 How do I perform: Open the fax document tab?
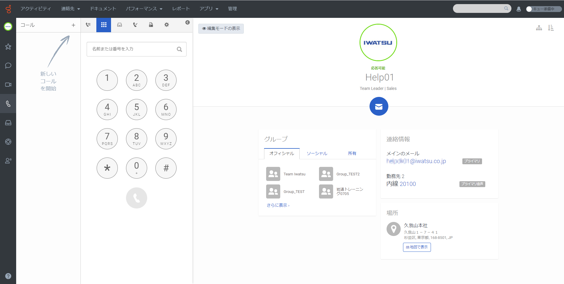tap(151, 25)
